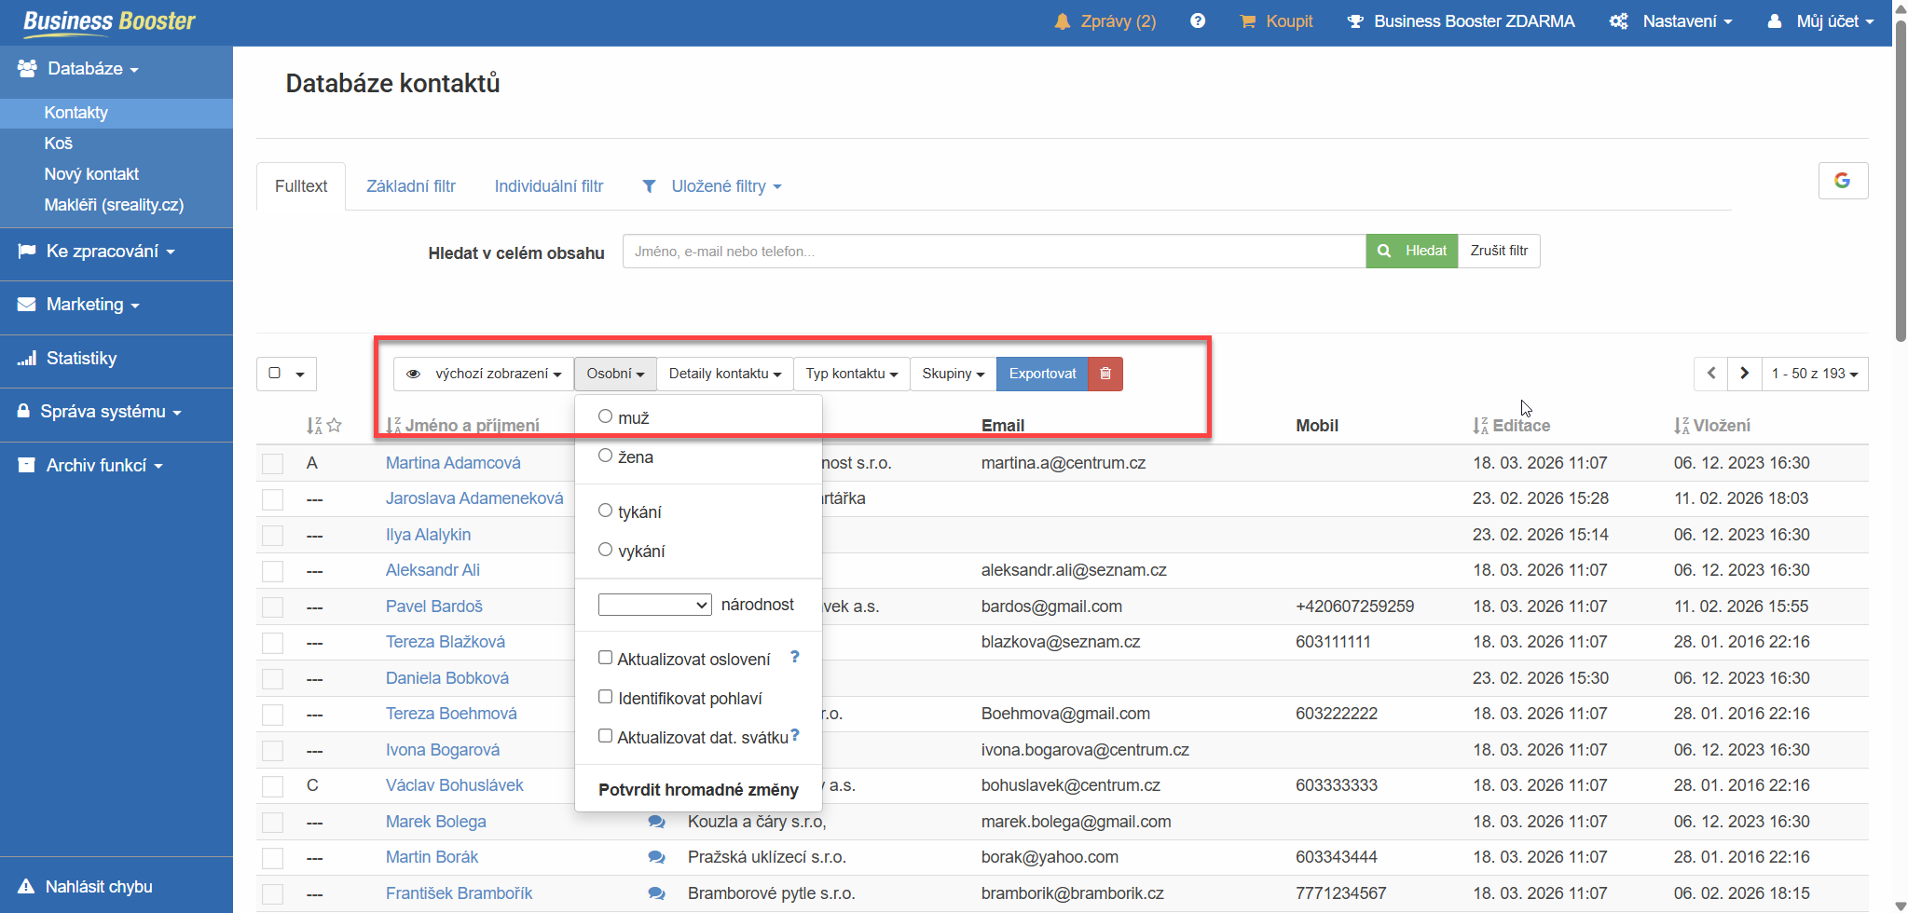
Task: Open the help question mark icon in header
Action: [1198, 21]
